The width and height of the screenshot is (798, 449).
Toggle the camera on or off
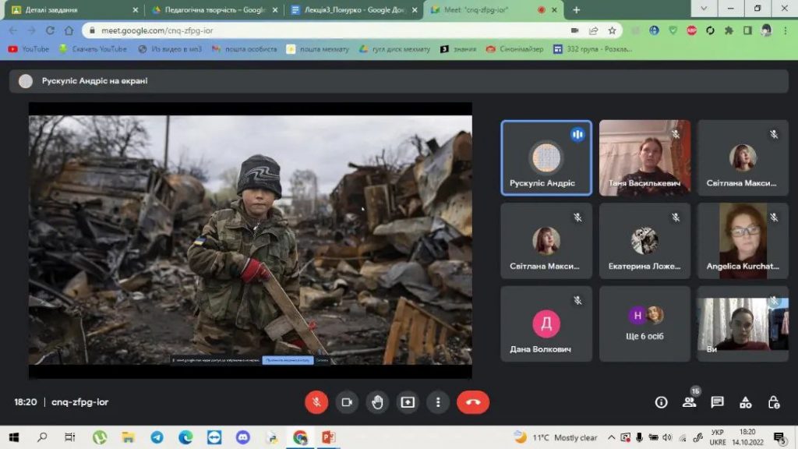click(347, 402)
